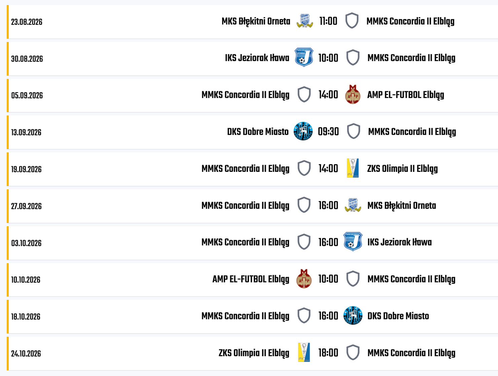
Task: Click the Concordia shield icon in 23.08.2026 match
Action: click(352, 21)
